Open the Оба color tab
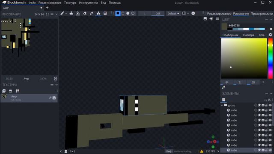This screenshot has height=154, width=274. (262, 35)
